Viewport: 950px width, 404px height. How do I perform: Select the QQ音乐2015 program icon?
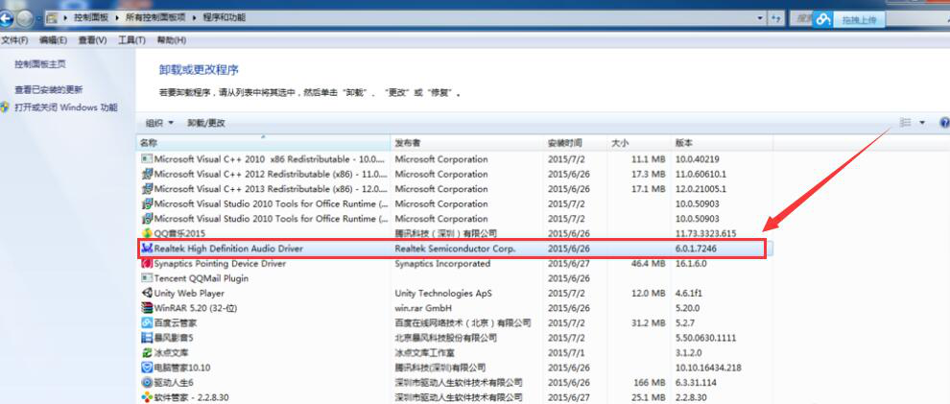147,233
